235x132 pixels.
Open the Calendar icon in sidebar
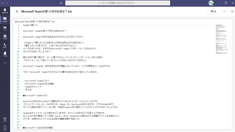click(x=5, y=37)
